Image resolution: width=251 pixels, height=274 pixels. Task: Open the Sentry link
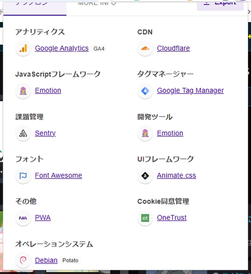[45, 133]
